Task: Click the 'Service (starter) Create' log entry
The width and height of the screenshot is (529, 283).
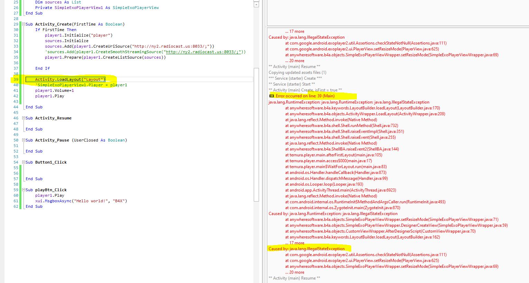Action: coord(295,78)
